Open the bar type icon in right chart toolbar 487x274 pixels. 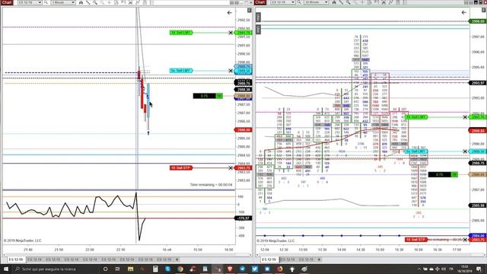[x=334, y=2]
